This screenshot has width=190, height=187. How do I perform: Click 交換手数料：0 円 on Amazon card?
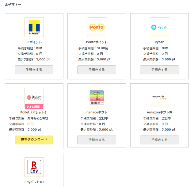(155, 124)
